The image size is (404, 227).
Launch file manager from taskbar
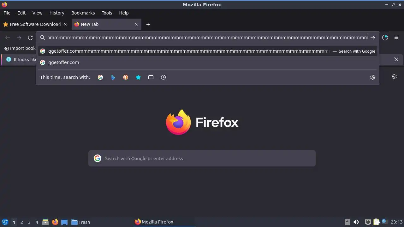pyautogui.click(x=45, y=222)
